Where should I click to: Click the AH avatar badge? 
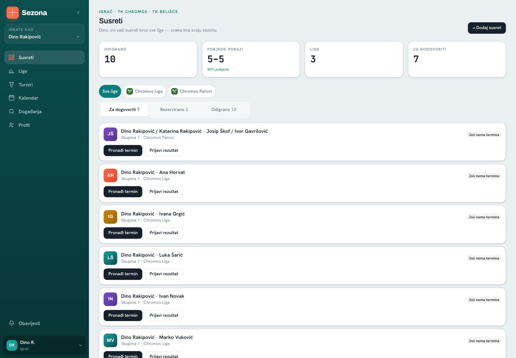pos(110,175)
